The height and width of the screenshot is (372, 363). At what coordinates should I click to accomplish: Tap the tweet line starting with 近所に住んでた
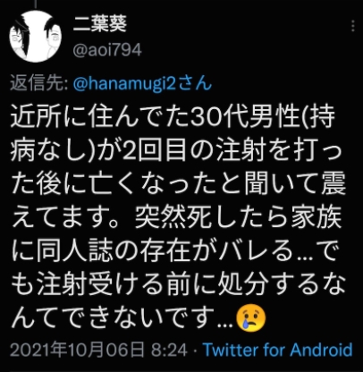pos(173,116)
